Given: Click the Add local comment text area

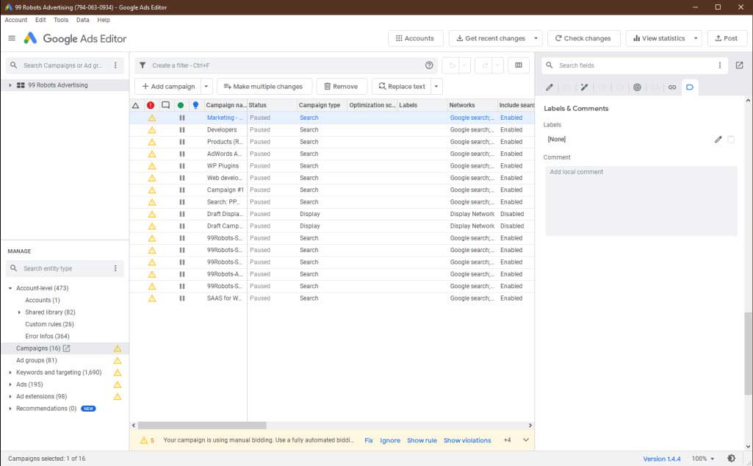Looking at the screenshot, I should (x=641, y=201).
